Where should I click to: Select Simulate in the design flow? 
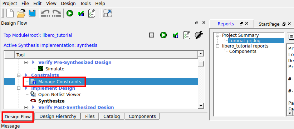[x=55, y=69]
